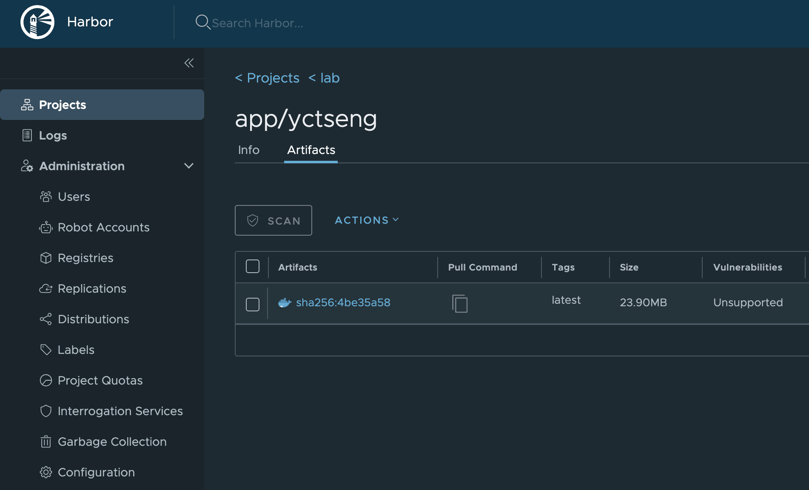
Task: Click the SCAN button
Action: (273, 220)
